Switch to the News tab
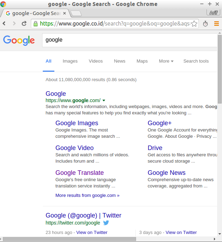 [x=120, y=61]
